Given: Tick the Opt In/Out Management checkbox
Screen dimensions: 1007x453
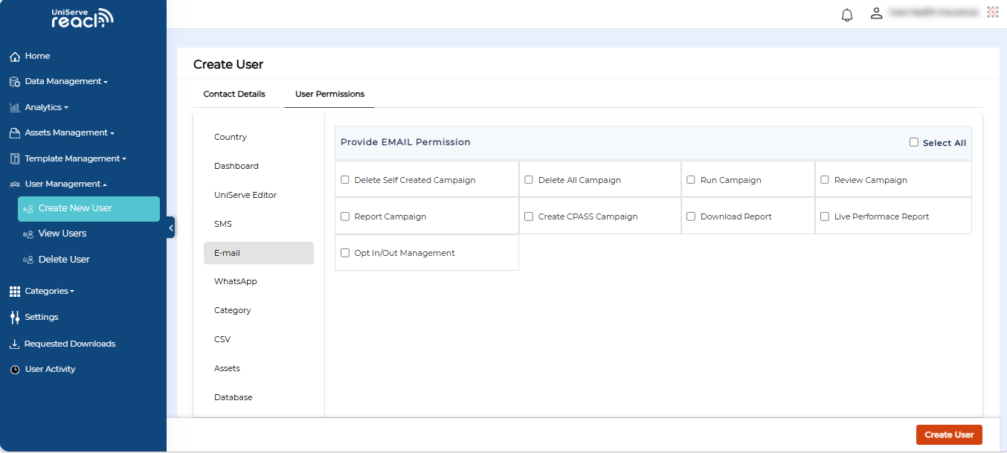Looking at the screenshot, I should [345, 253].
